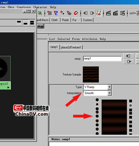Open Interpolation dropdown showing Smooth

98,93
